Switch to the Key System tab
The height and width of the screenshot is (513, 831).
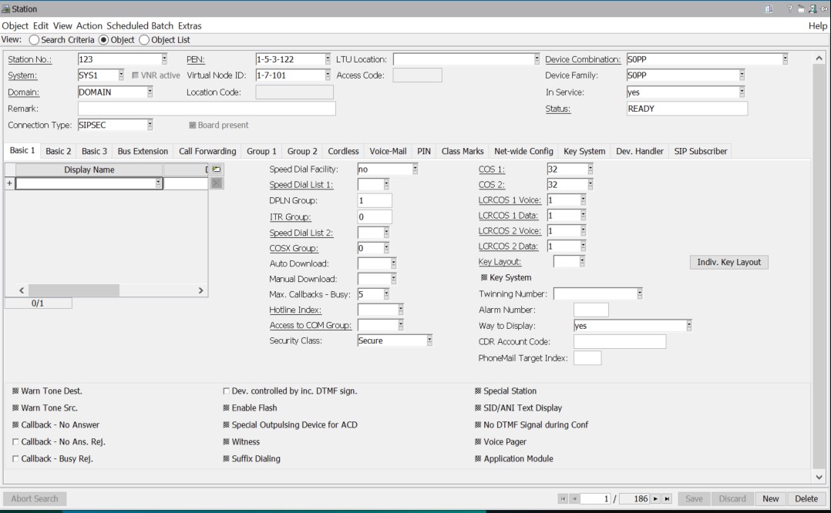(584, 152)
